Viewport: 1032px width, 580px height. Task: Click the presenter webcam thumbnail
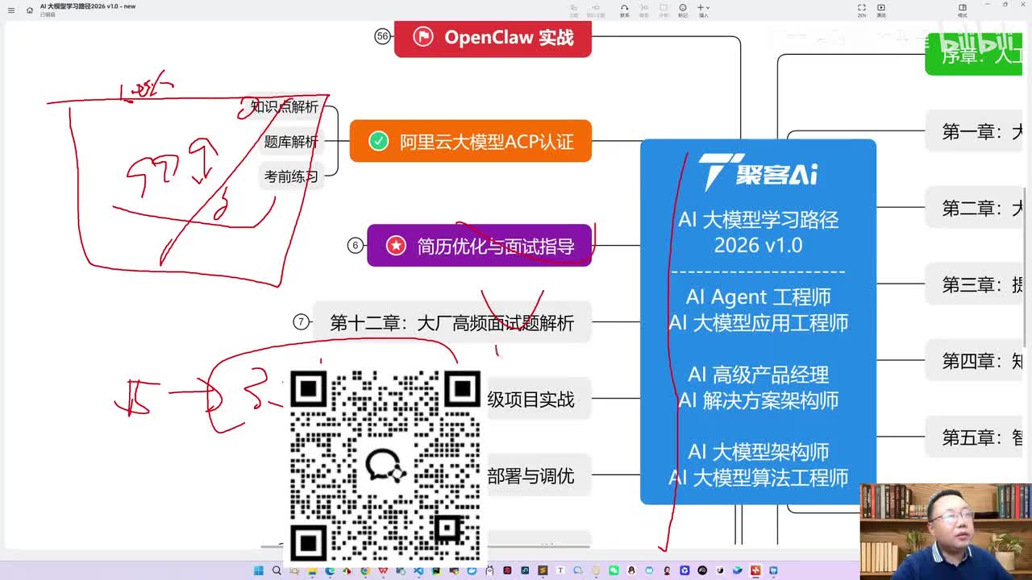(x=946, y=532)
